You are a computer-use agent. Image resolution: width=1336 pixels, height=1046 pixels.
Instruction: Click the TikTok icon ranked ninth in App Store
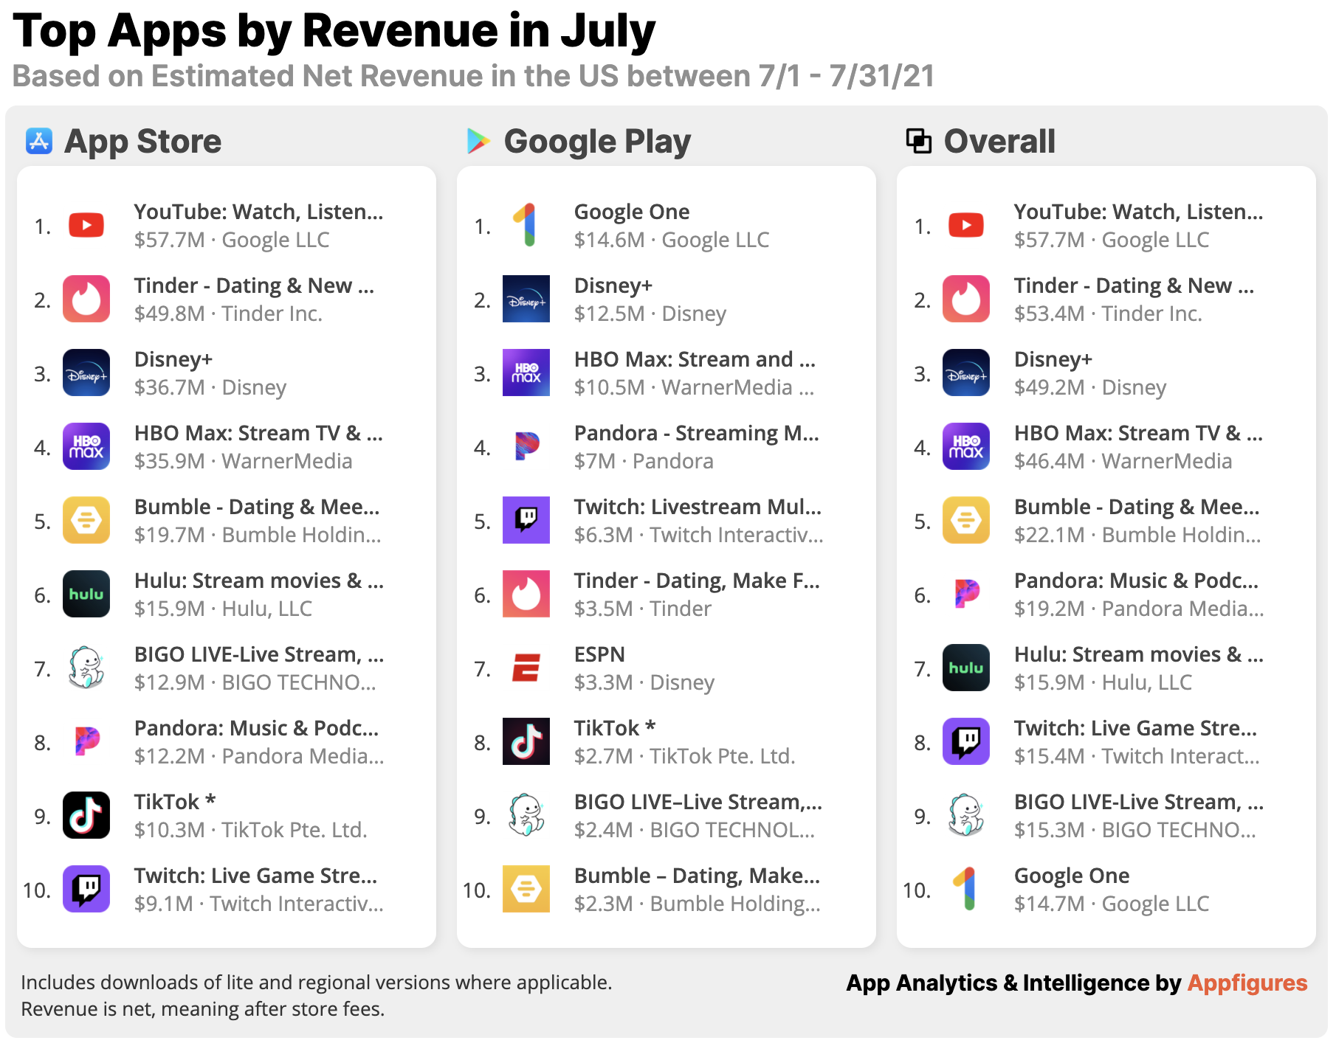click(86, 815)
